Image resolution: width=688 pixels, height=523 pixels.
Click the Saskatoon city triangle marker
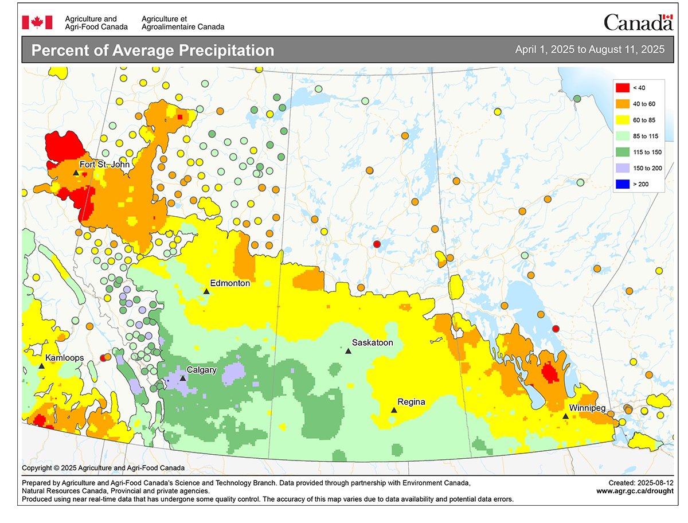tap(347, 350)
